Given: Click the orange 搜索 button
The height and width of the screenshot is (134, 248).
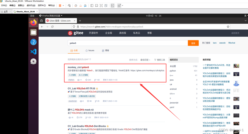Looking at the screenshot, I should pyautogui.click(x=193, y=43).
